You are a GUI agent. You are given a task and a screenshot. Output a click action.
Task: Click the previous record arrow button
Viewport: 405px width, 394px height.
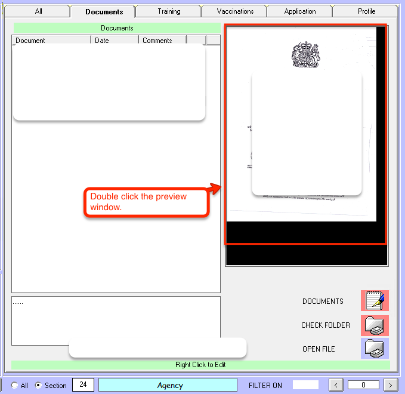[336, 385]
